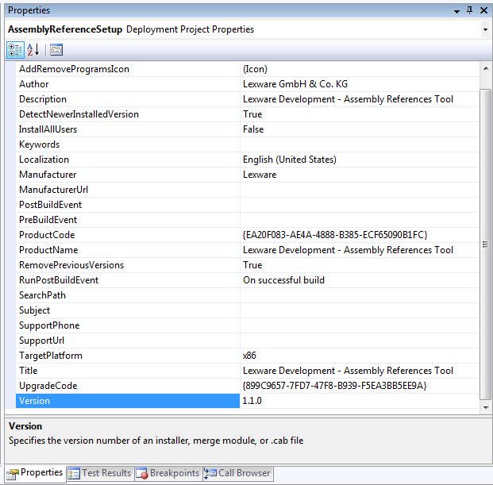Select the Author property name
Viewport: 493px width, 485px height.
128,84
